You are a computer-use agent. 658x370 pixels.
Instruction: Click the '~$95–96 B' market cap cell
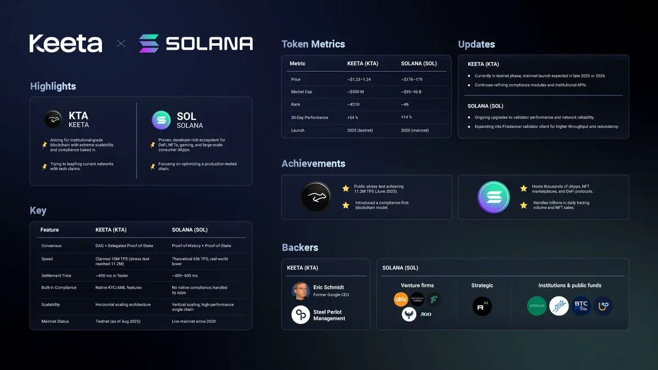tap(412, 92)
